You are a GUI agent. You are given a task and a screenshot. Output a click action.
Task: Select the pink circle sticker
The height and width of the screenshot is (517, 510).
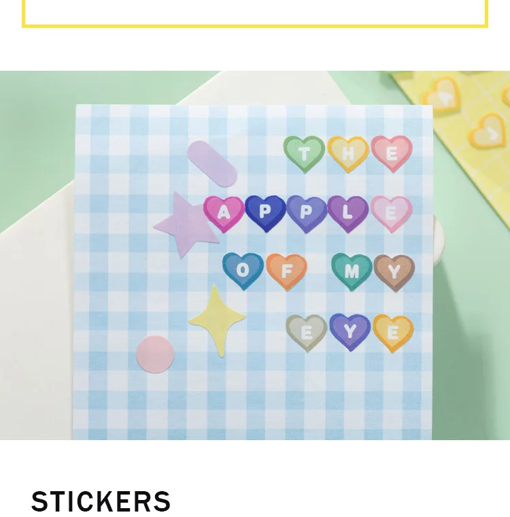click(x=155, y=354)
